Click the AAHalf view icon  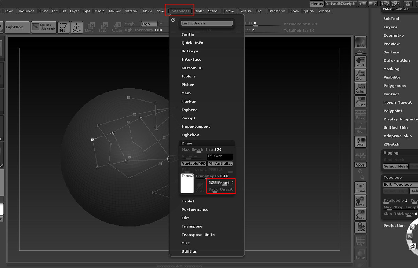[360, 102]
